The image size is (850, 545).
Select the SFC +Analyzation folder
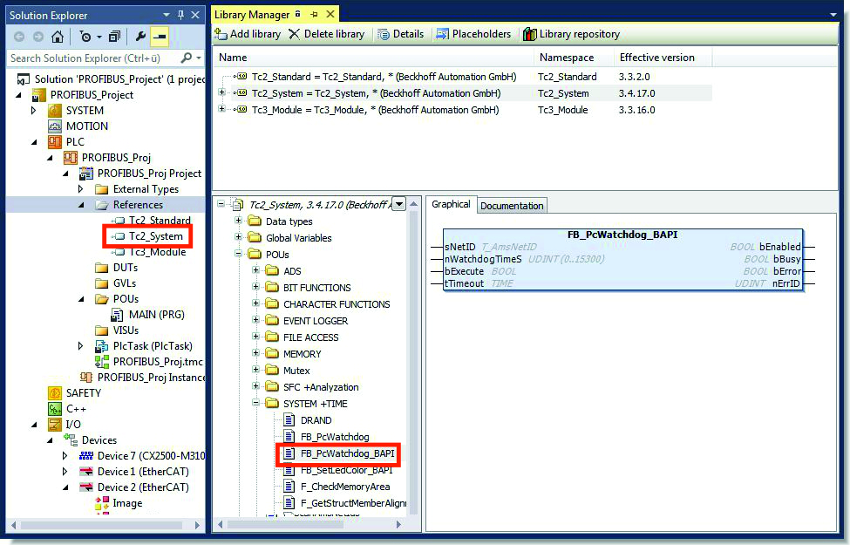tap(321, 387)
